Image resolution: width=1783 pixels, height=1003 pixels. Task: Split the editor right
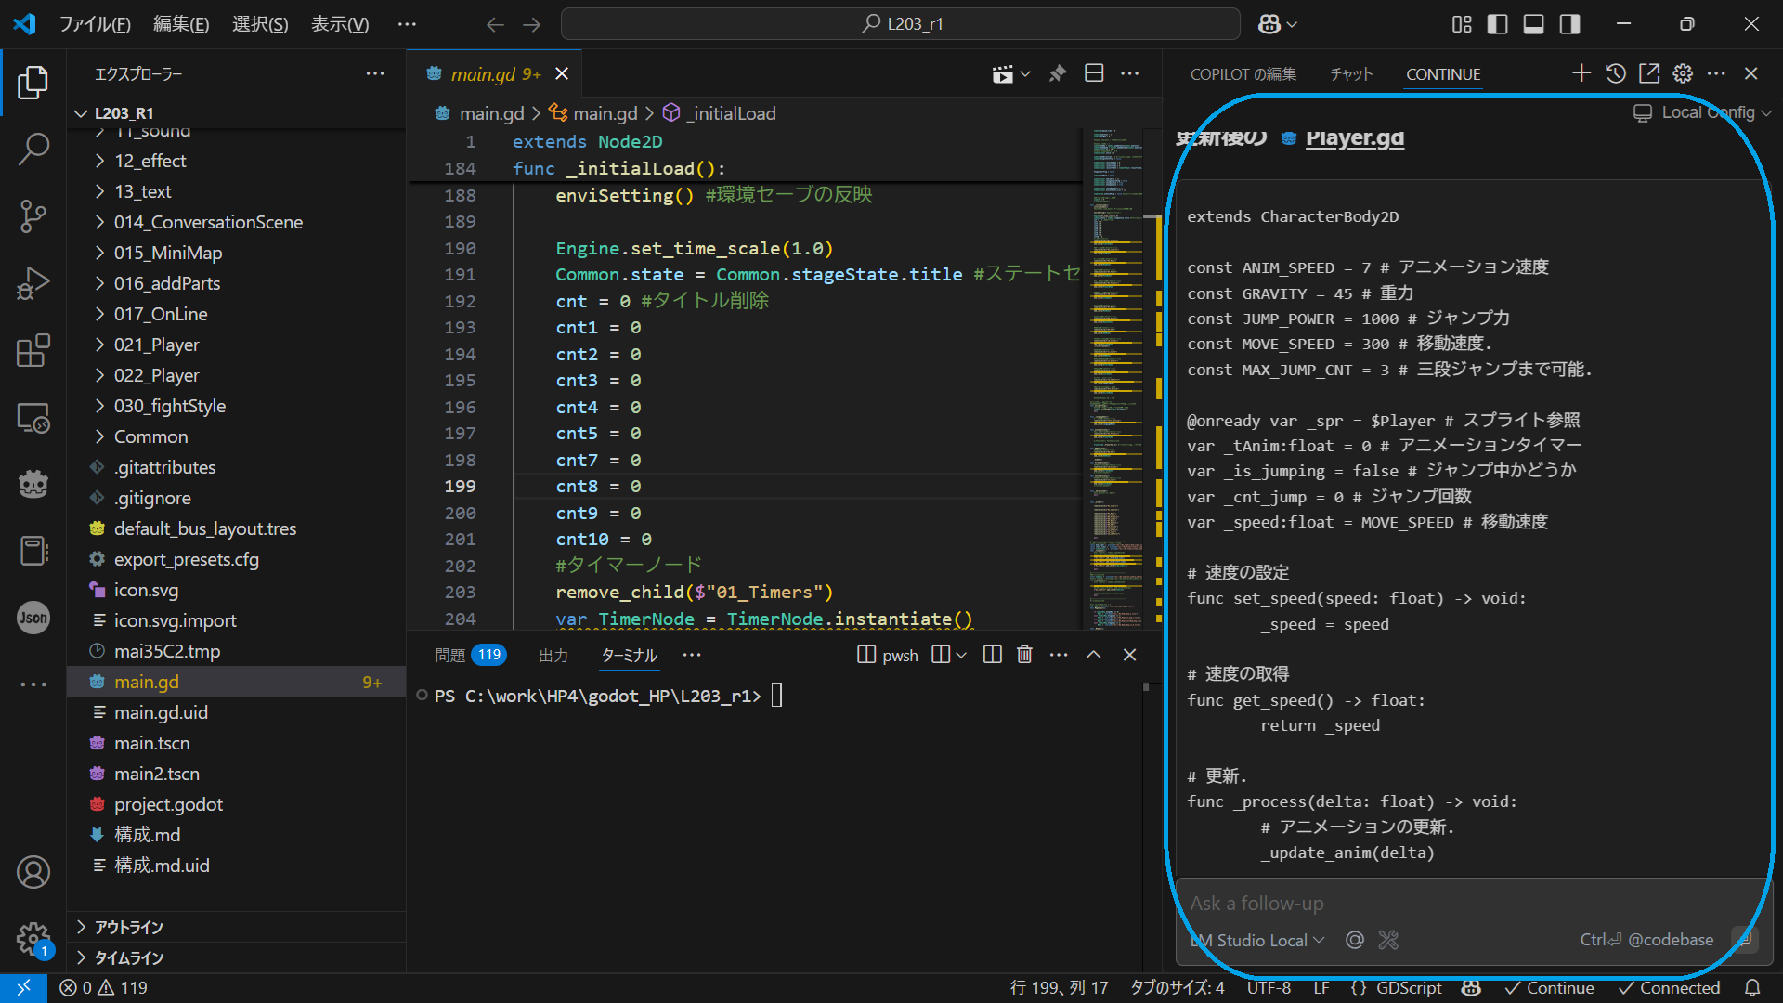(1094, 73)
